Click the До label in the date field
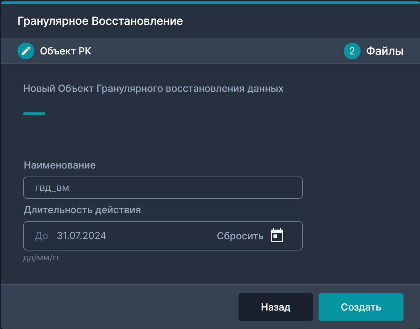Viewport: 420px width, 329px height. (x=42, y=235)
